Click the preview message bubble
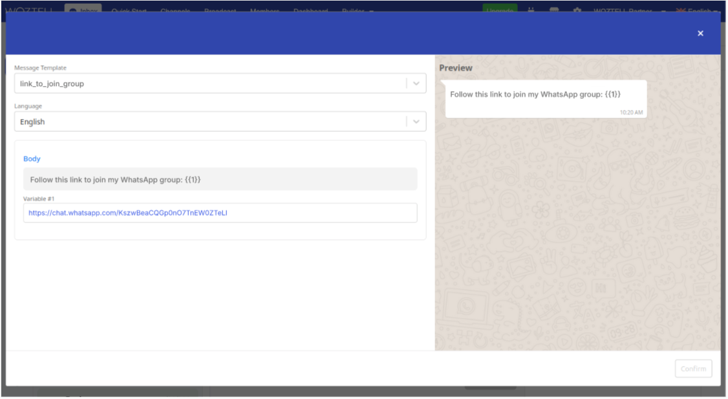The height and width of the screenshot is (399, 728). pos(545,98)
